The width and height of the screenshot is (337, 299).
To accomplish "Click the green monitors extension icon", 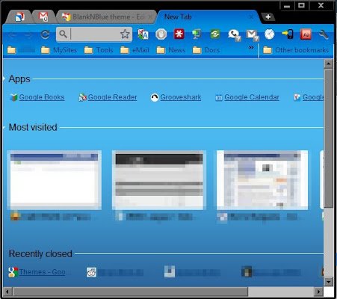I will click(x=197, y=34).
